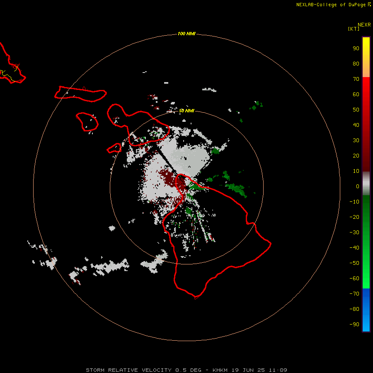Screen dimensions: 373x373
Task: Click the -60 value on the velocity scale
Action: click(x=354, y=279)
